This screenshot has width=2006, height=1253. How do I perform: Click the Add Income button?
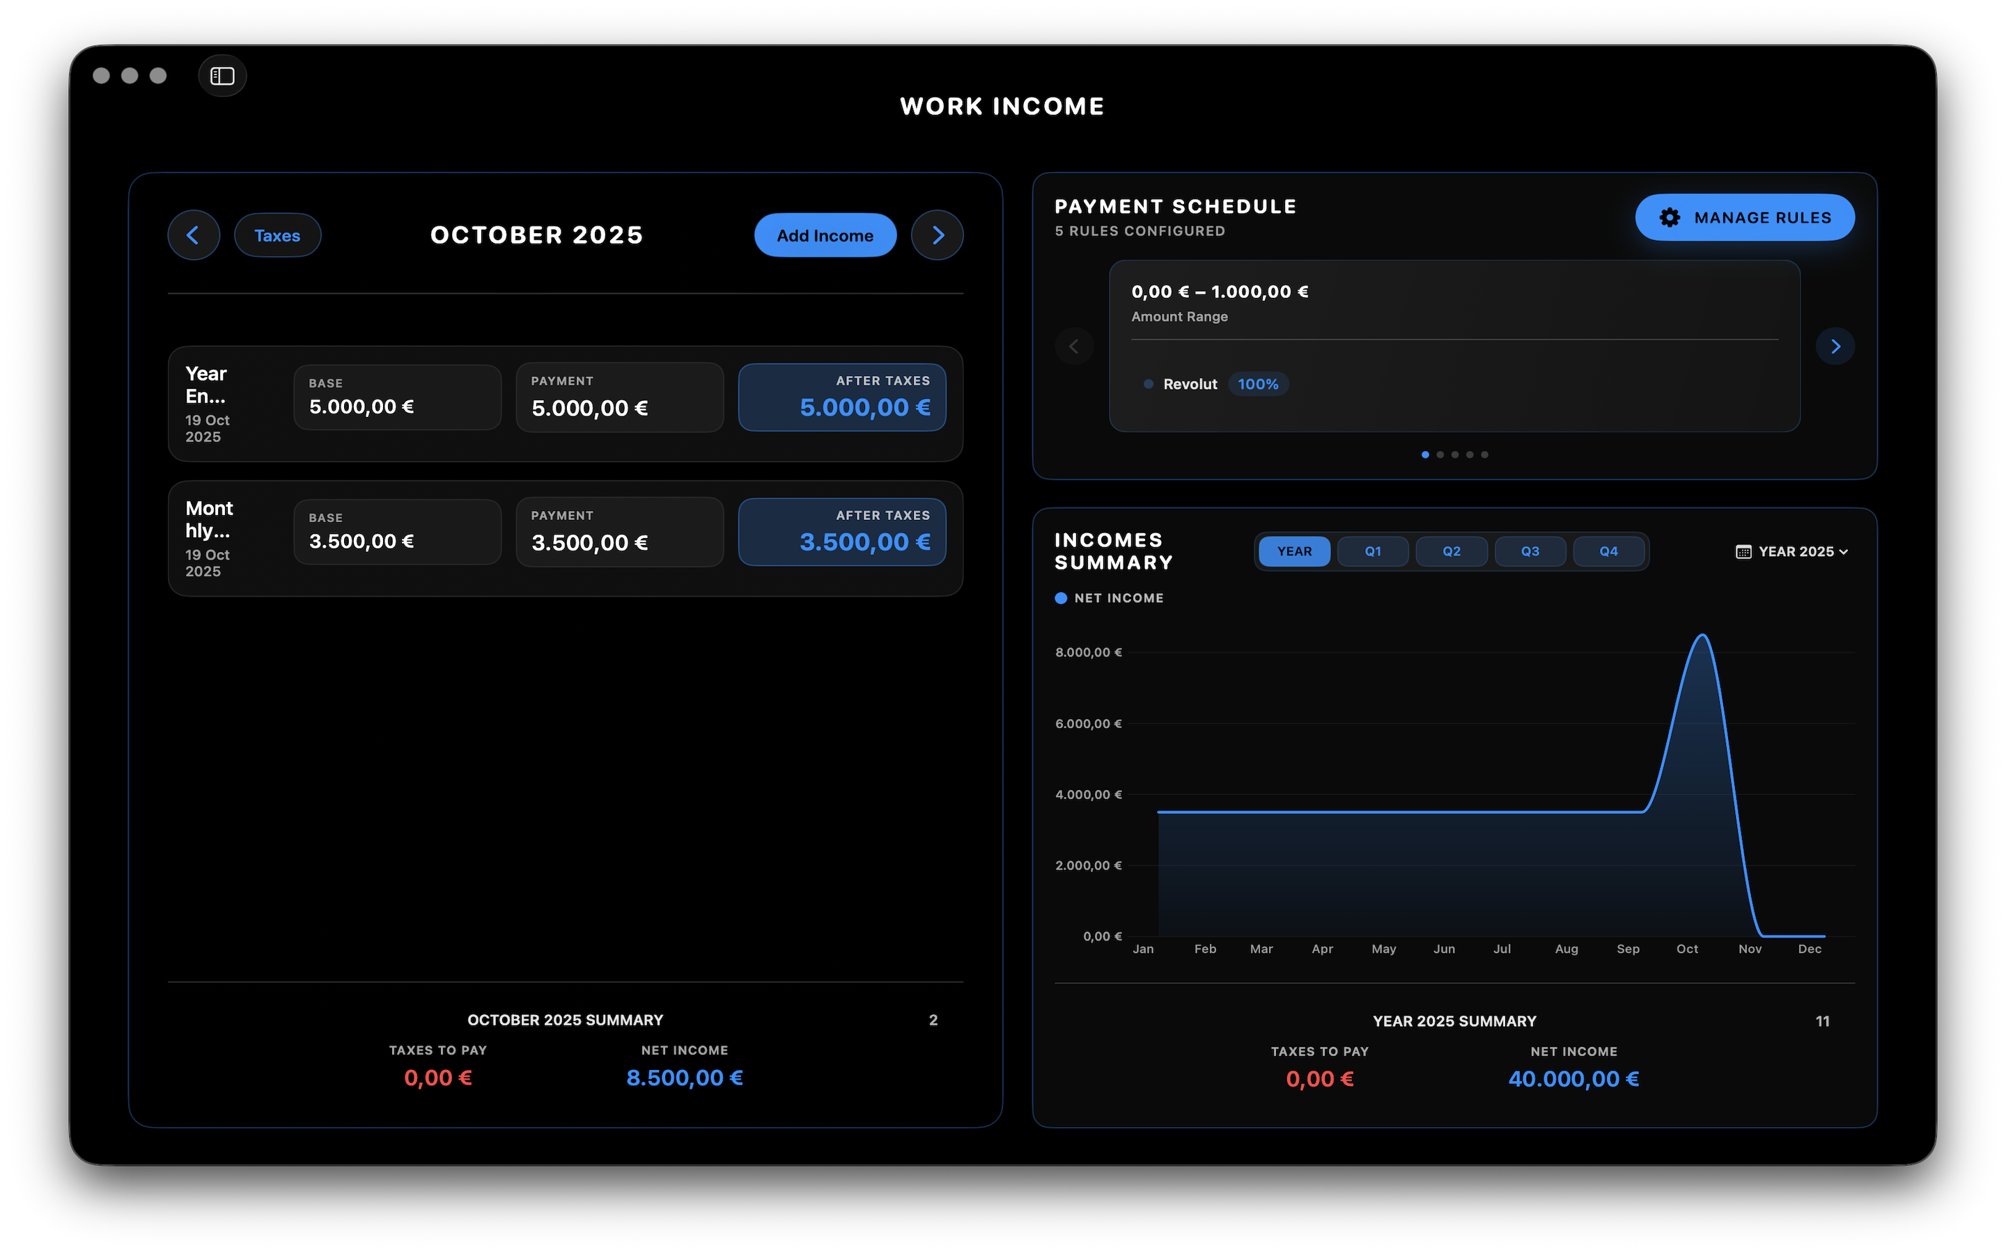[825, 235]
